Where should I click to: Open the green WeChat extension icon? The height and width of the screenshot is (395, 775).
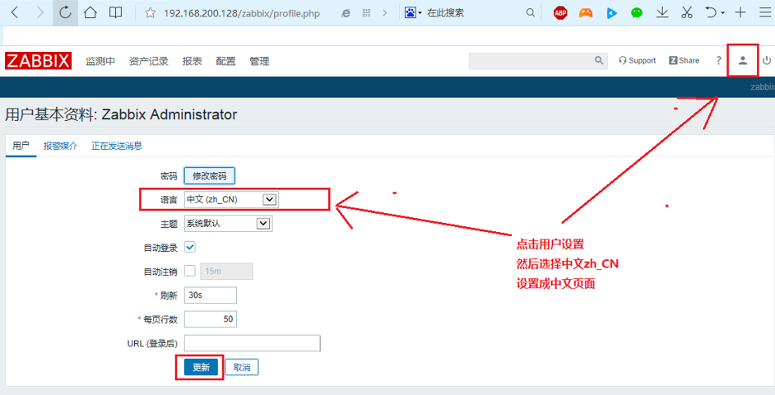(637, 13)
